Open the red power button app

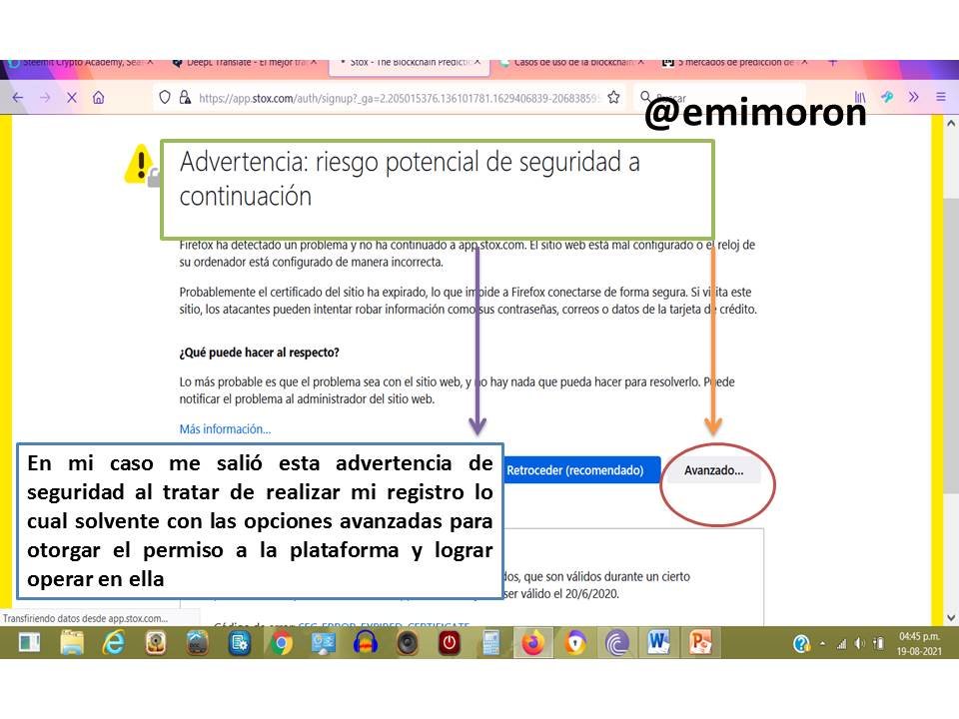(x=449, y=643)
